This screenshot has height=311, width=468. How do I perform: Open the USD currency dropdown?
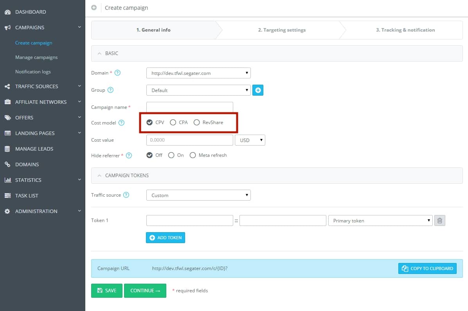[250, 140]
